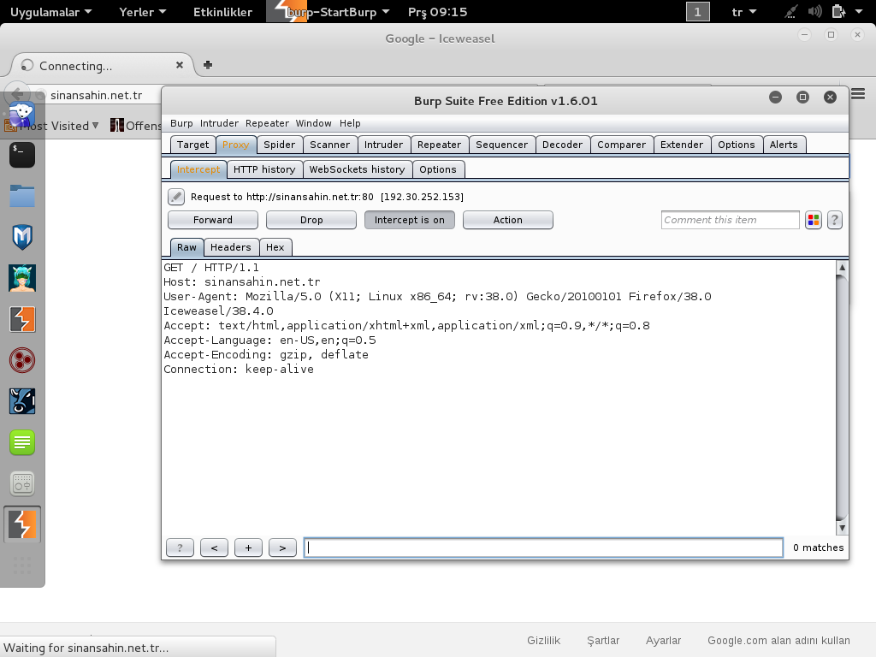
Task: Launch Burp Suite from upper dock icon
Action: tap(22, 319)
